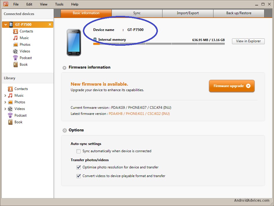274x206 pixels.
Task: Select the Book icon in the Library
Action: tap(10, 122)
